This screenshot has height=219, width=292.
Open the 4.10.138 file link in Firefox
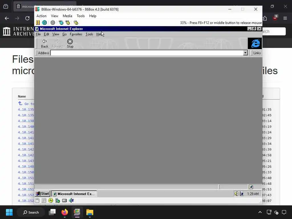26,121
